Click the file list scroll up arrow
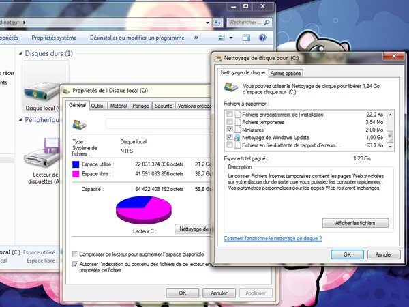The width and height of the screenshot is (409, 307). pyautogui.click(x=390, y=115)
